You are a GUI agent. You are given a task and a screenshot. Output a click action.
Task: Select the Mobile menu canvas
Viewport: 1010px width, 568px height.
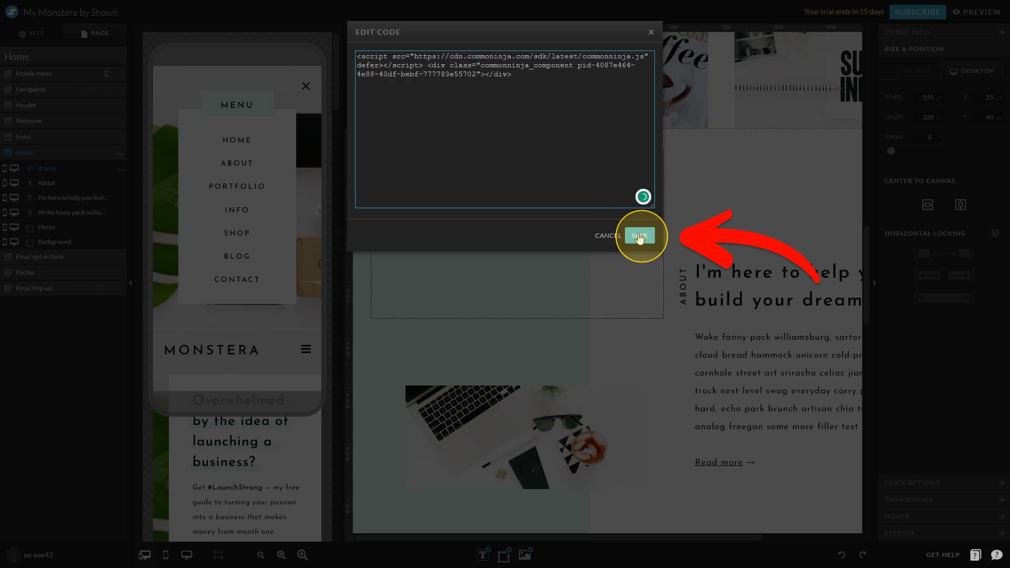coord(63,74)
